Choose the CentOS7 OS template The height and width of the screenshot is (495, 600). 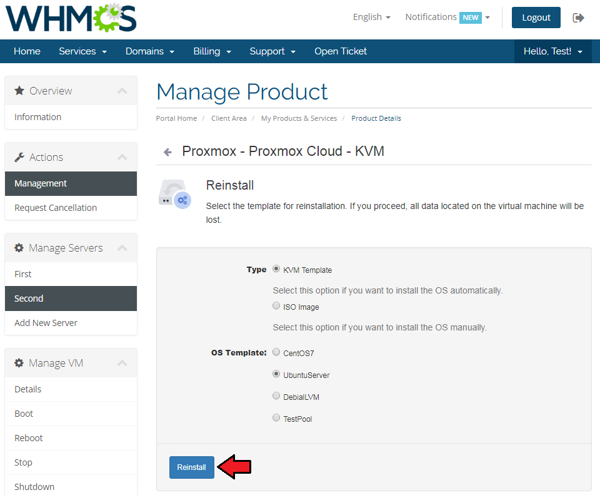tap(276, 352)
